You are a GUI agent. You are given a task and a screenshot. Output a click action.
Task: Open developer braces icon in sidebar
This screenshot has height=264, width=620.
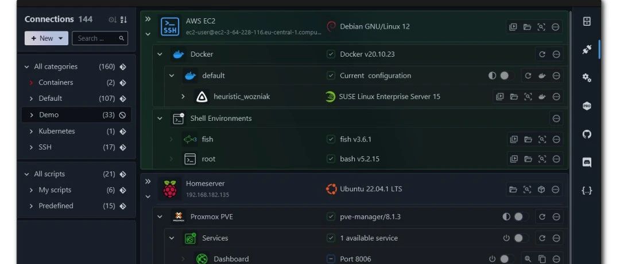tap(587, 191)
